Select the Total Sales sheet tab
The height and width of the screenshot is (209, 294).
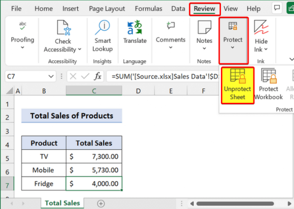coord(62,203)
